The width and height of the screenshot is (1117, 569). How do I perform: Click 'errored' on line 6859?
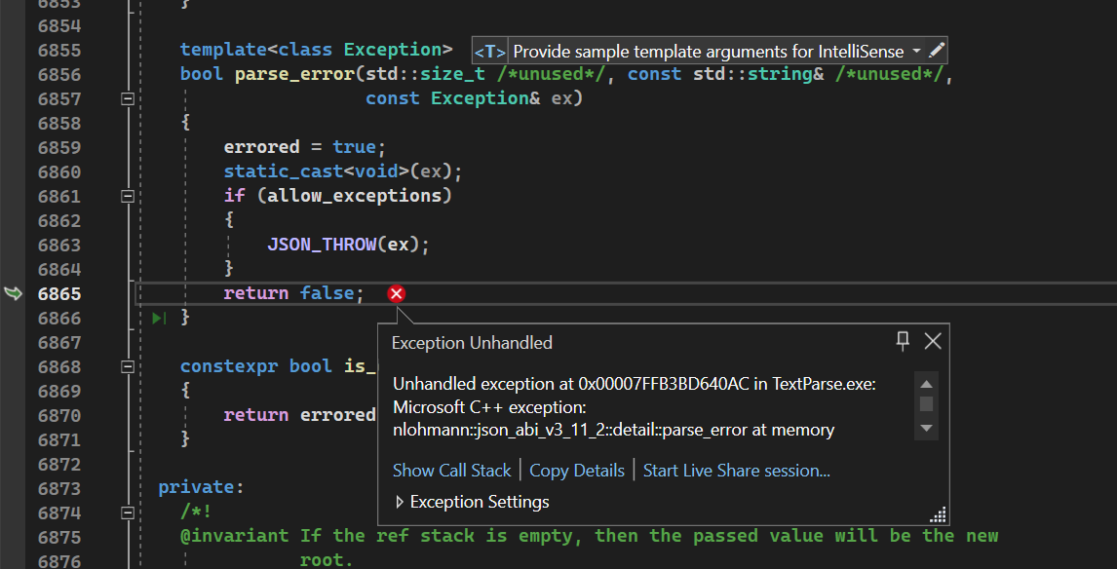[261, 147]
